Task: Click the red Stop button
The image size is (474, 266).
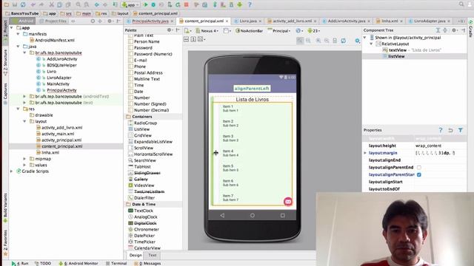Action: point(186,4)
